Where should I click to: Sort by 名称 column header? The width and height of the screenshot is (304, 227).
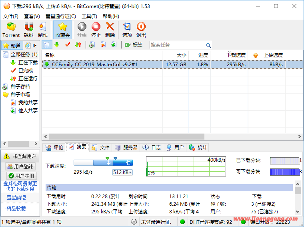(x=102, y=55)
